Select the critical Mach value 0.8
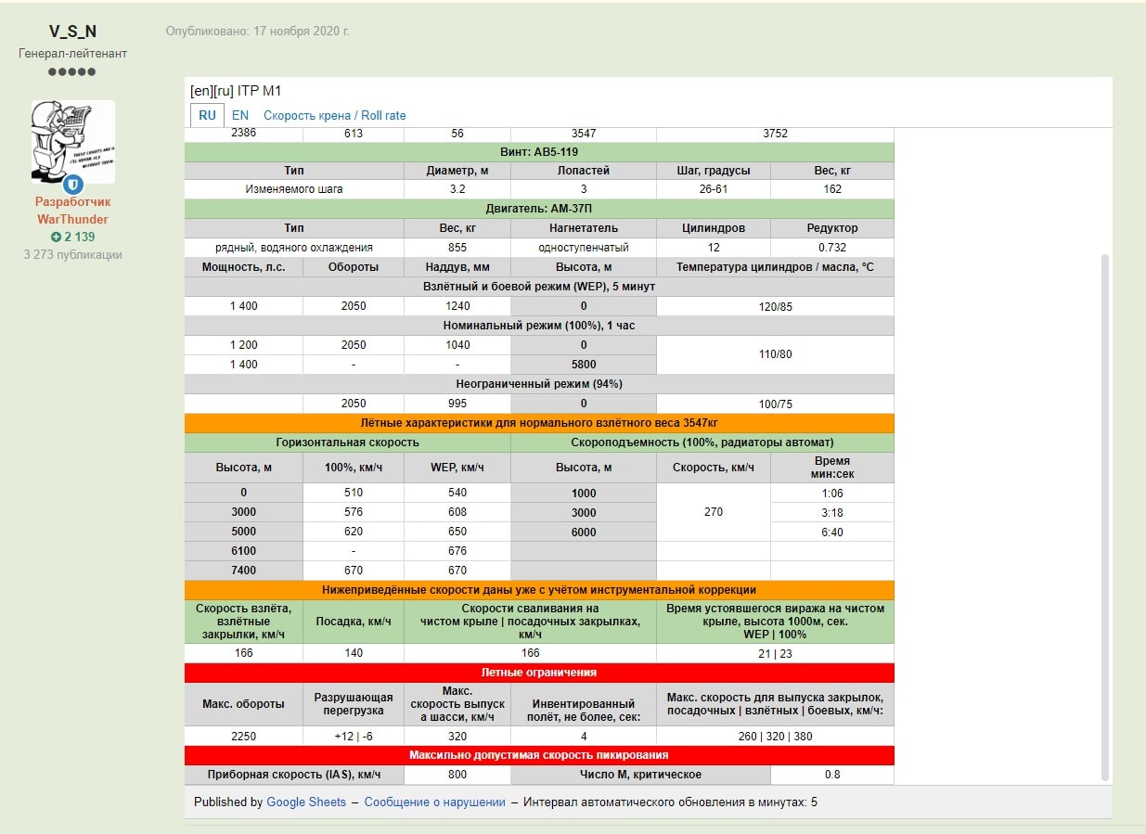Image resolution: width=1146 pixels, height=834 pixels. (832, 775)
